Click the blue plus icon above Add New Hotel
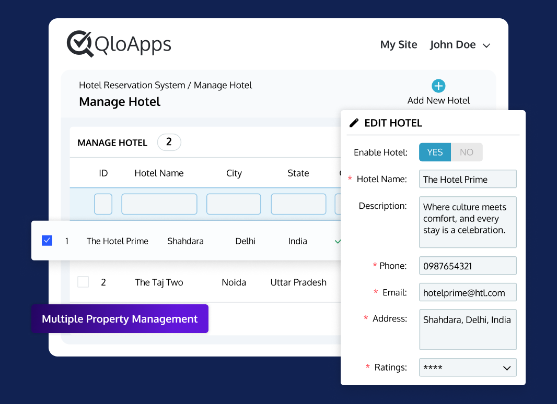Screen dimensions: 557x404 click(x=438, y=86)
